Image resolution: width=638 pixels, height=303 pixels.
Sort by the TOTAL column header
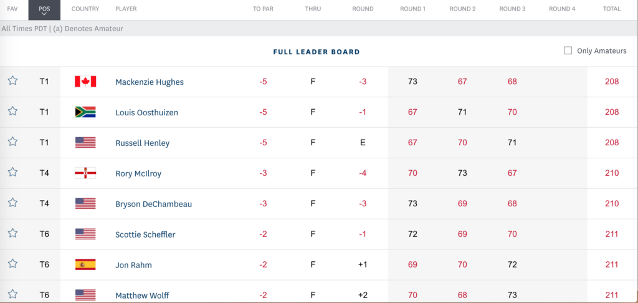pyautogui.click(x=612, y=9)
